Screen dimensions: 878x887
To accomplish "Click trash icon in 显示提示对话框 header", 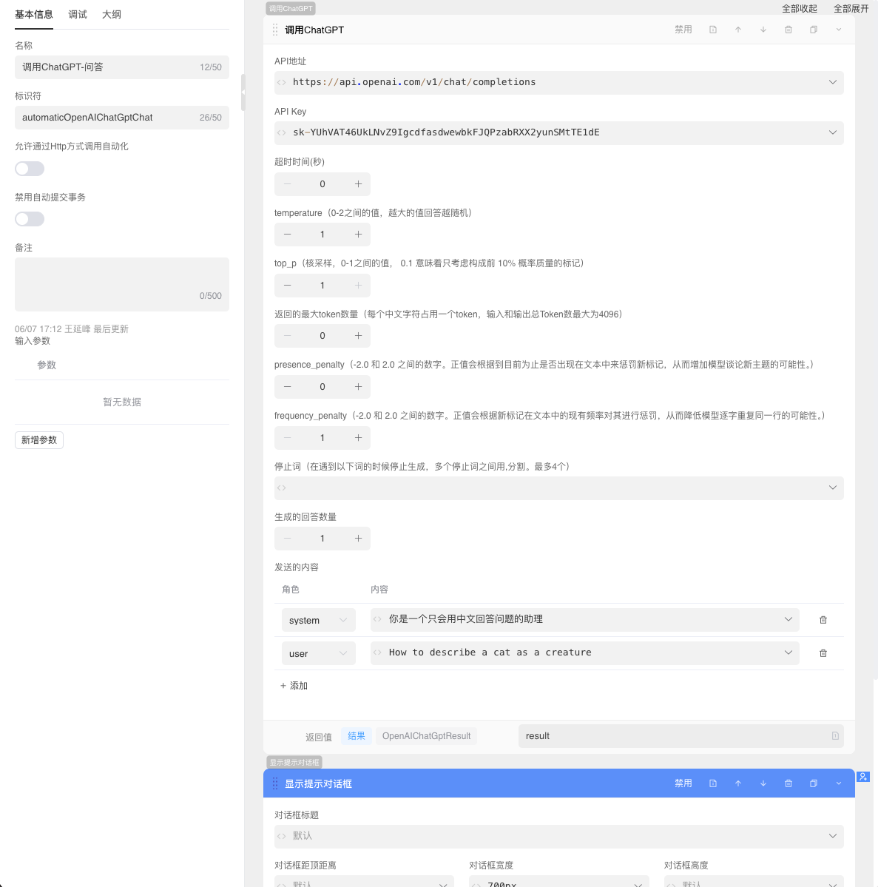I will (x=788, y=783).
